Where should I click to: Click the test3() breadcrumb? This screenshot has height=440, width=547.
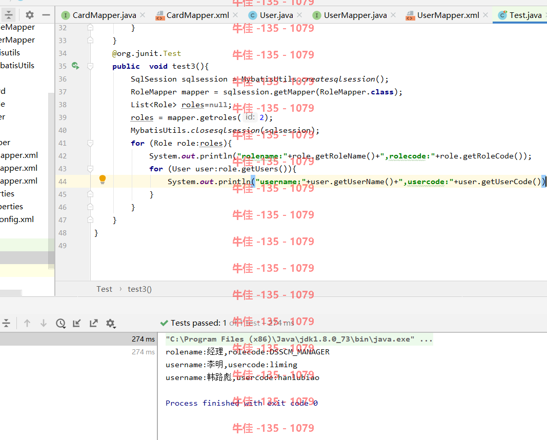[x=139, y=289]
